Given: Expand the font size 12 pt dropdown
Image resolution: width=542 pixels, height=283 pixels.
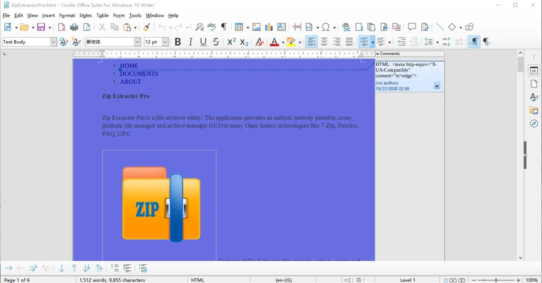Looking at the screenshot, I should [165, 42].
